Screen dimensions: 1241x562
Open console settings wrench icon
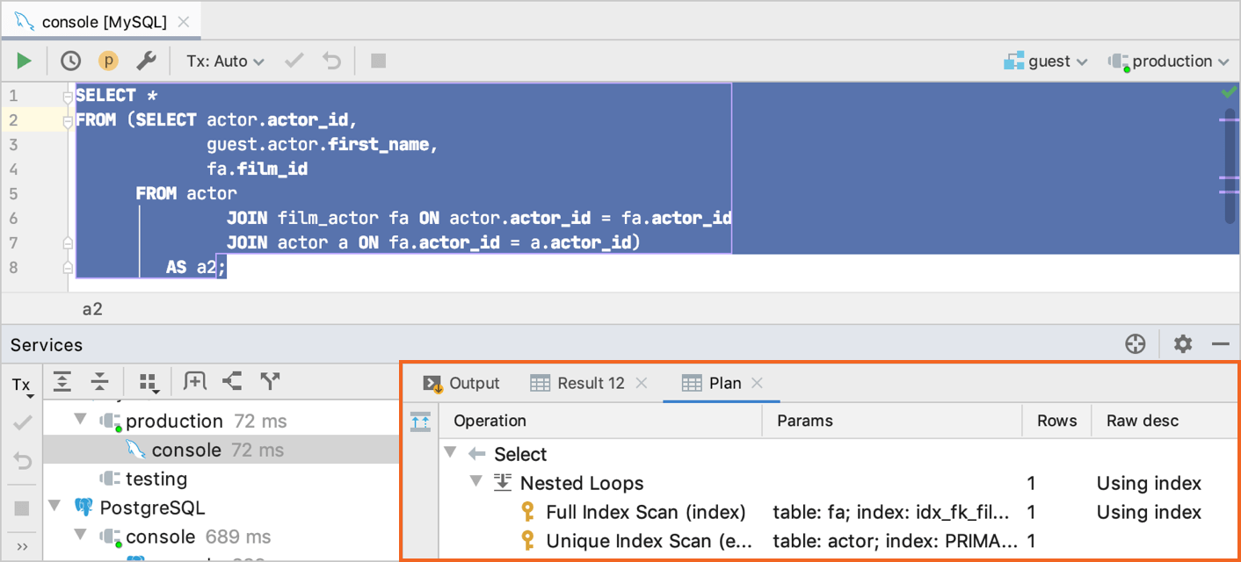click(146, 61)
